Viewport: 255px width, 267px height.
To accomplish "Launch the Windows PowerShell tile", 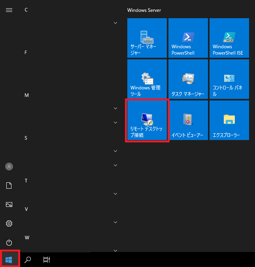I will (x=188, y=38).
